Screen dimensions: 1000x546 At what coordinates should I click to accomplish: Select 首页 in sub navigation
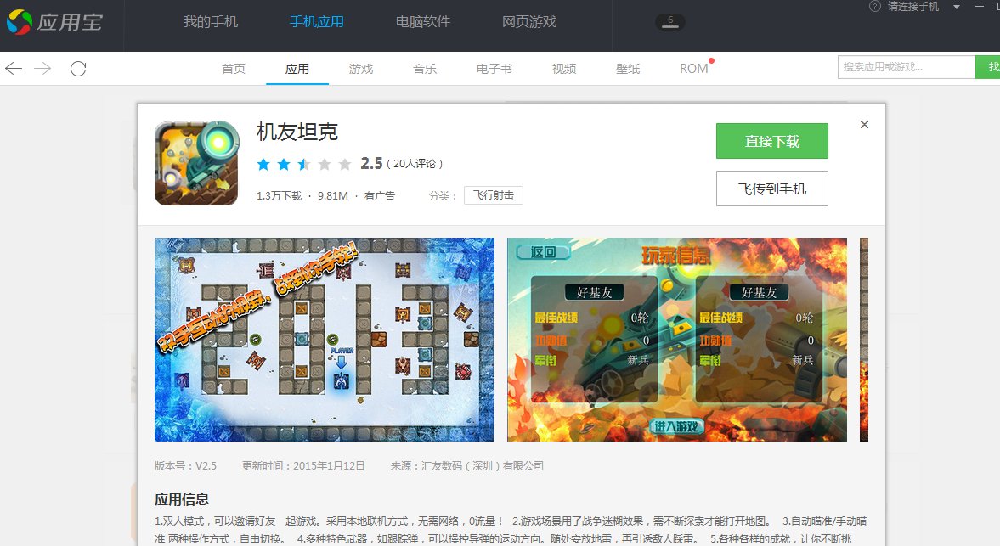point(234,69)
